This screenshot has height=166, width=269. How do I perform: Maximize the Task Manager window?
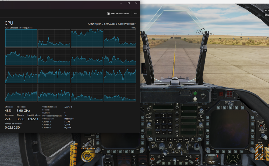129,3
